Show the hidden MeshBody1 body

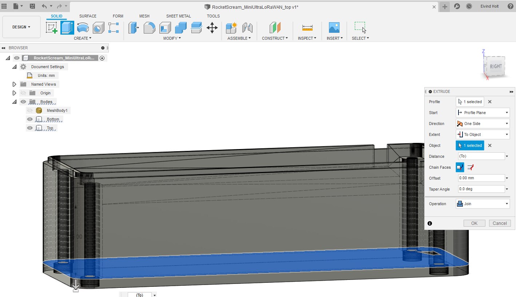(30, 110)
